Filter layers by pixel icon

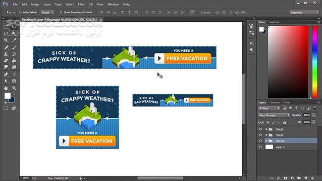coord(285,108)
